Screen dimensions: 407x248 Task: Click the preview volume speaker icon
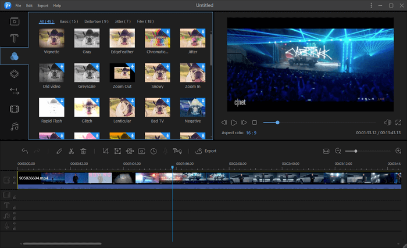tap(388, 123)
